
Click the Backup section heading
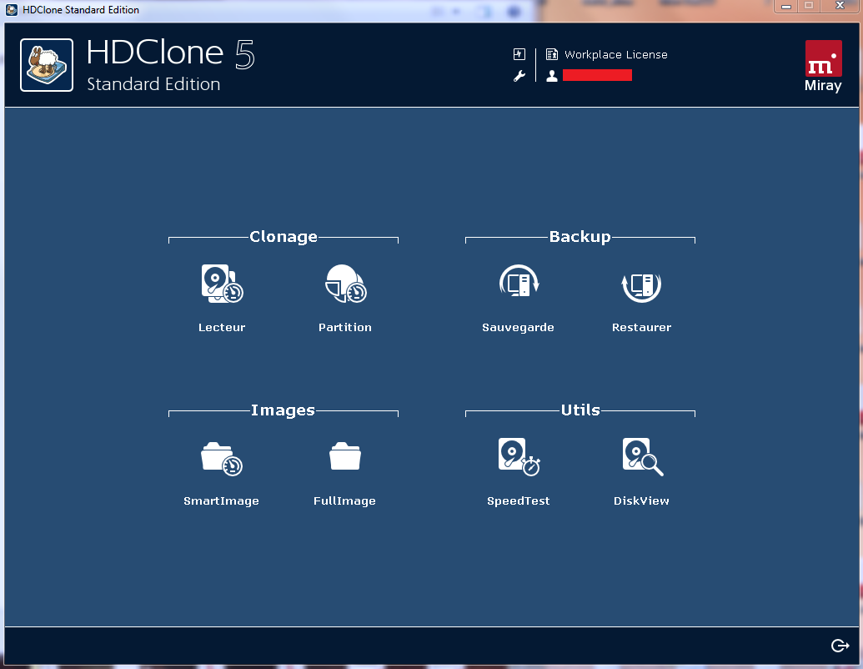pos(580,237)
